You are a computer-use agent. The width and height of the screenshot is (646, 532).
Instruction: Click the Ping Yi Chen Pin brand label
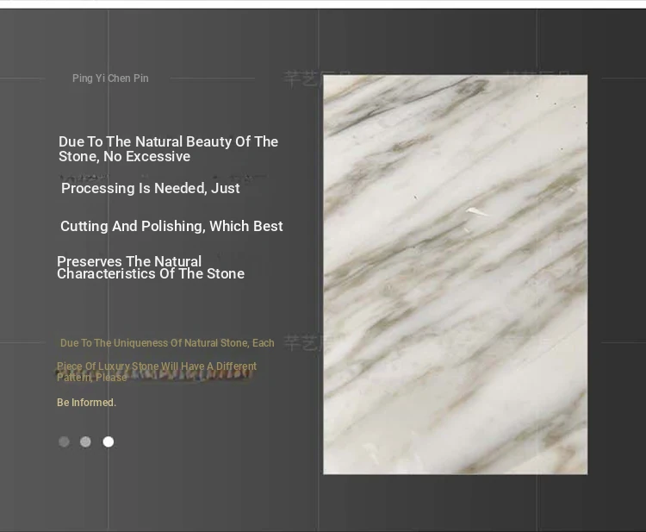pos(110,78)
